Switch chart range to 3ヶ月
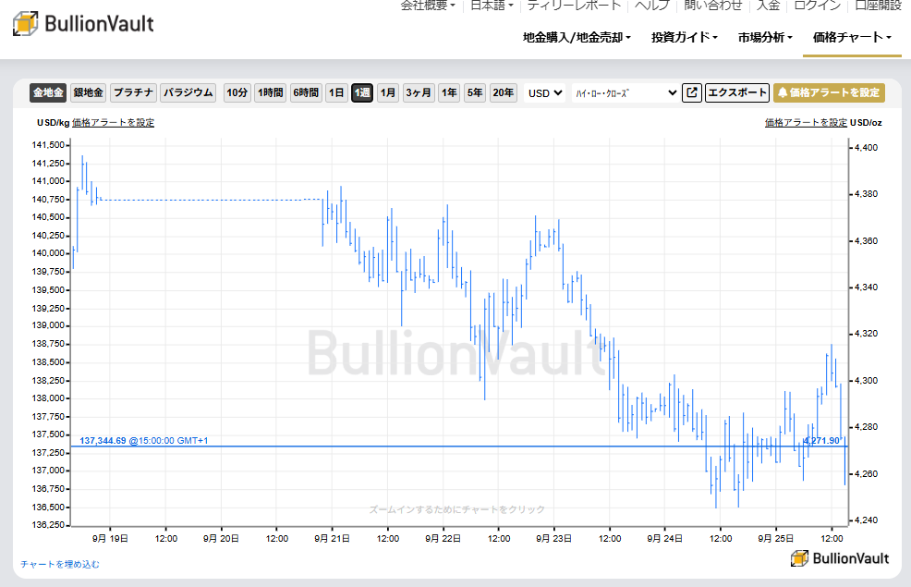The image size is (911, 587). click(x=419, y=92)
